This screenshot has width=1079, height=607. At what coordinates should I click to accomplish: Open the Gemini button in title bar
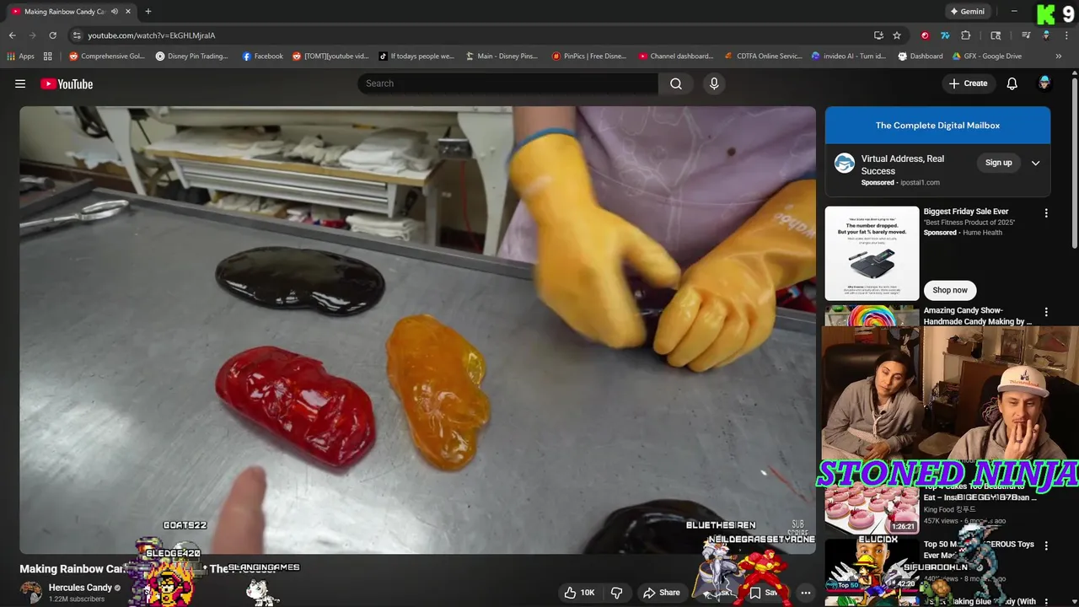click(x=967, y=12)
